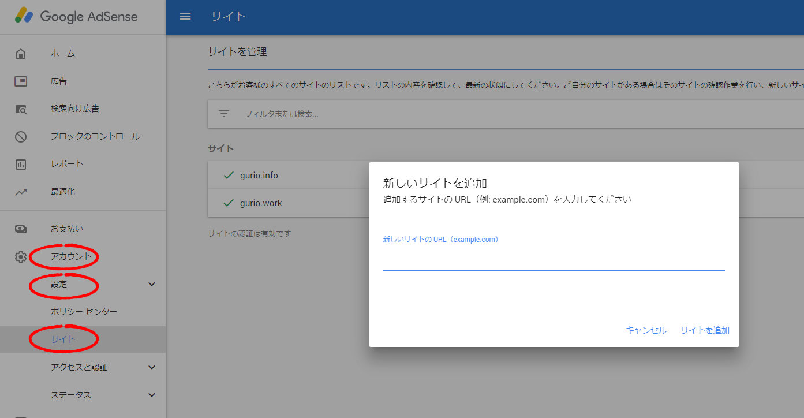This screenshot has width=804, height=418.
Task: Click the キャンセル button in dialog
Action: pyautogui.click(x=646, y=330)
